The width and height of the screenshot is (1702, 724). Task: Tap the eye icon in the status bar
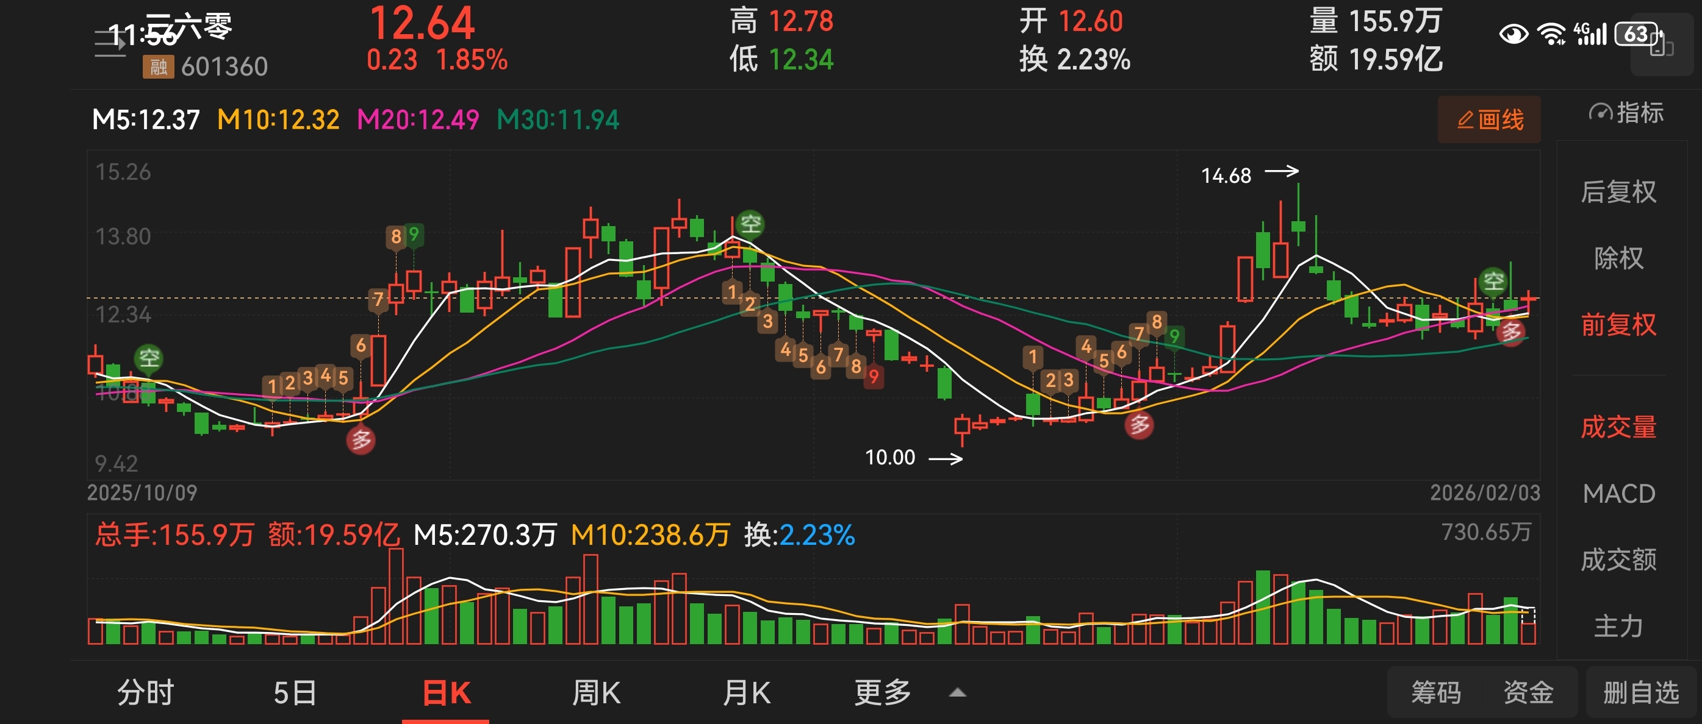[1513, 34]
